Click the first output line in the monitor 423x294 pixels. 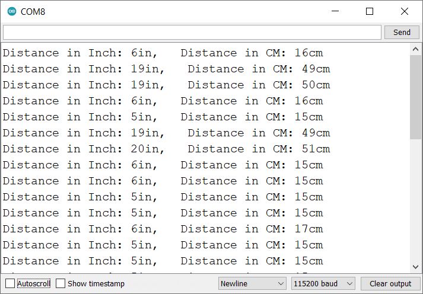(x=163, y=53)
